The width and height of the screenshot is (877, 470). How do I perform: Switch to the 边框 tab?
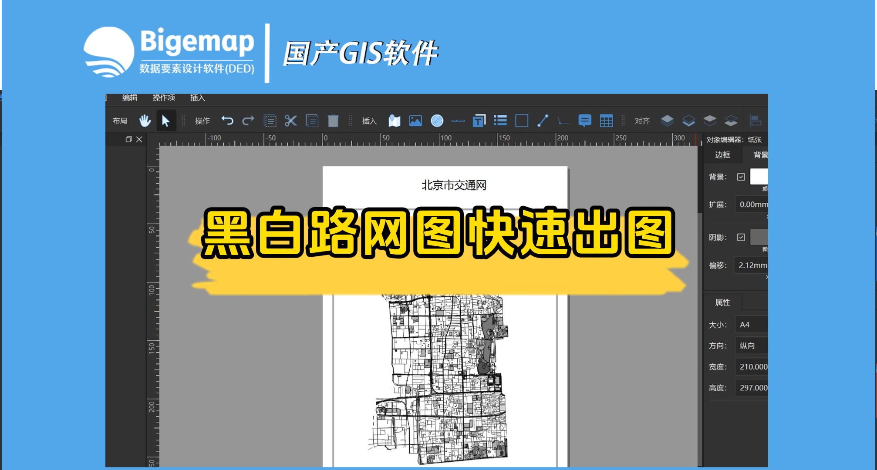click(722, 154)
